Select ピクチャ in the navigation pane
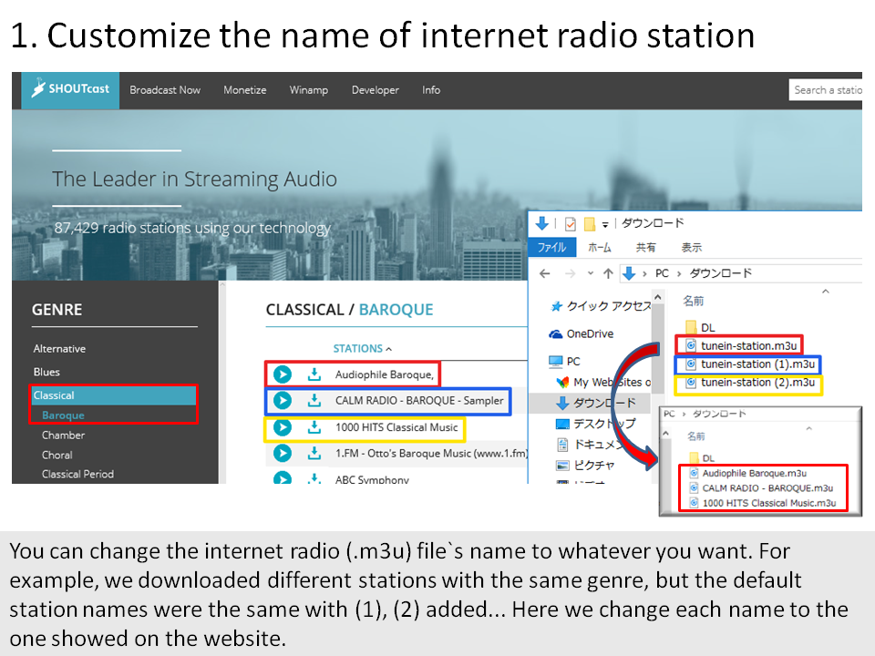875x656 pixels. 585,466
